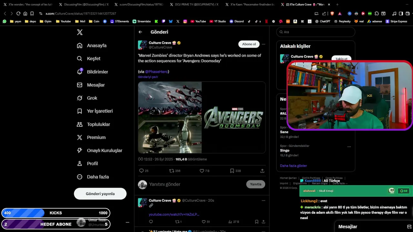413x232 pixels.
Task: Open Singo trending topic
Action: coord(285,150)
